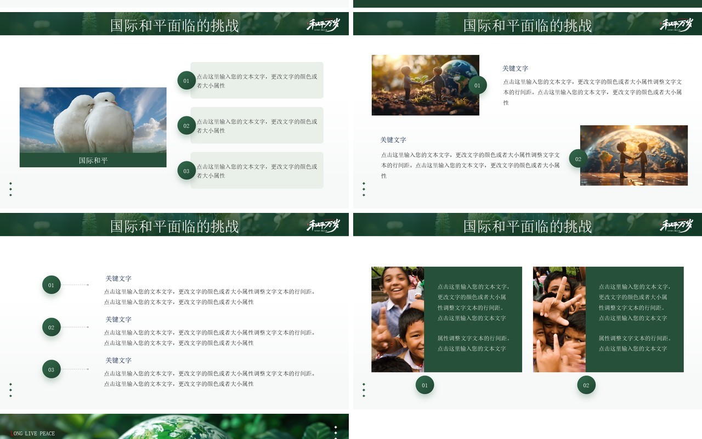This screenshot has height=439, width=702.
Task: Click circle 02 on the three-item list slide
Action: (x=51, y=327)
